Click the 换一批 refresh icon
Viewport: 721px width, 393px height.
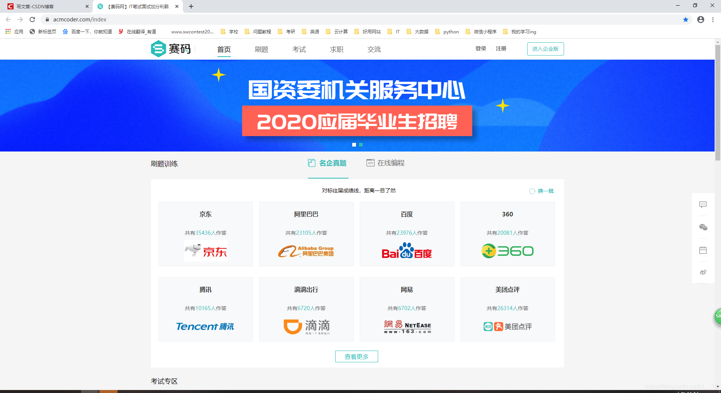point(532,191)
